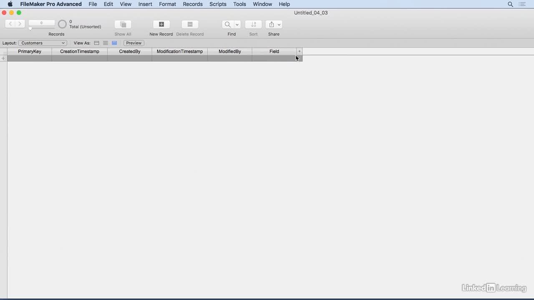Click the Delete Record toolbar icon
Screen dimensions: 534x300
tap(190, 25)
